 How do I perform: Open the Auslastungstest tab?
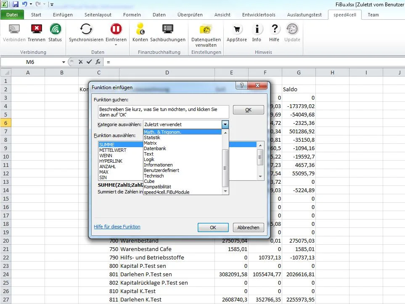point(304,15)
